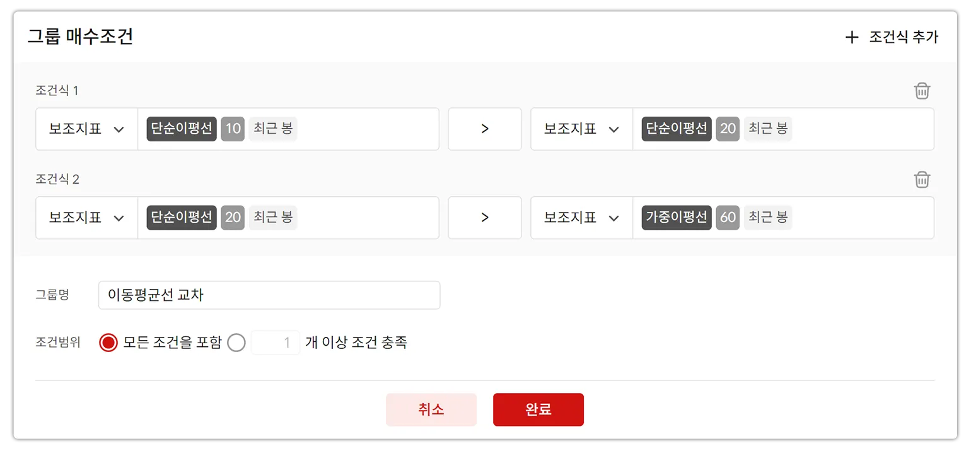971x453 pixels.
Task: Click the condition count number field
Action: (276, 343)
